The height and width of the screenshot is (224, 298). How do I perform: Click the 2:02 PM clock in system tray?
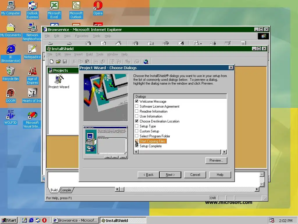point(286,220)
